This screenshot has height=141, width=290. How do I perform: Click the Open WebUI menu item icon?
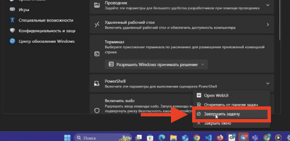pos(199,95)
